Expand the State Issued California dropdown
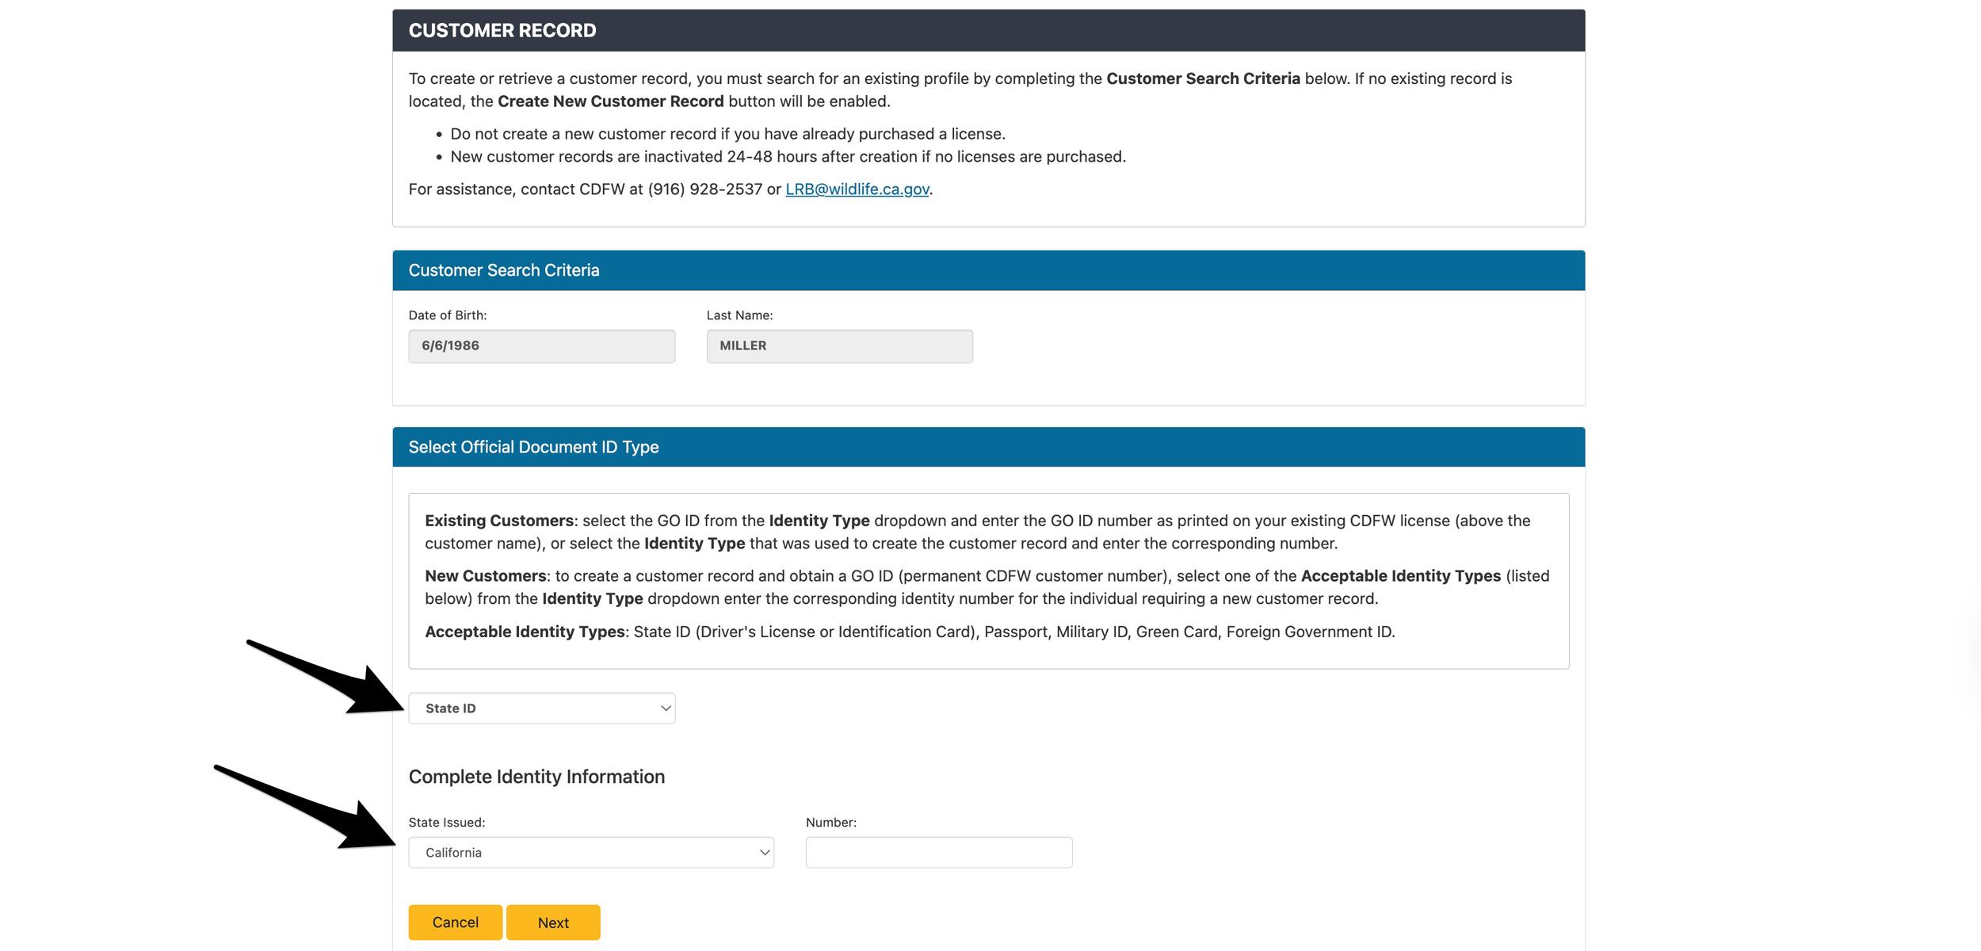 coord(590,853)
